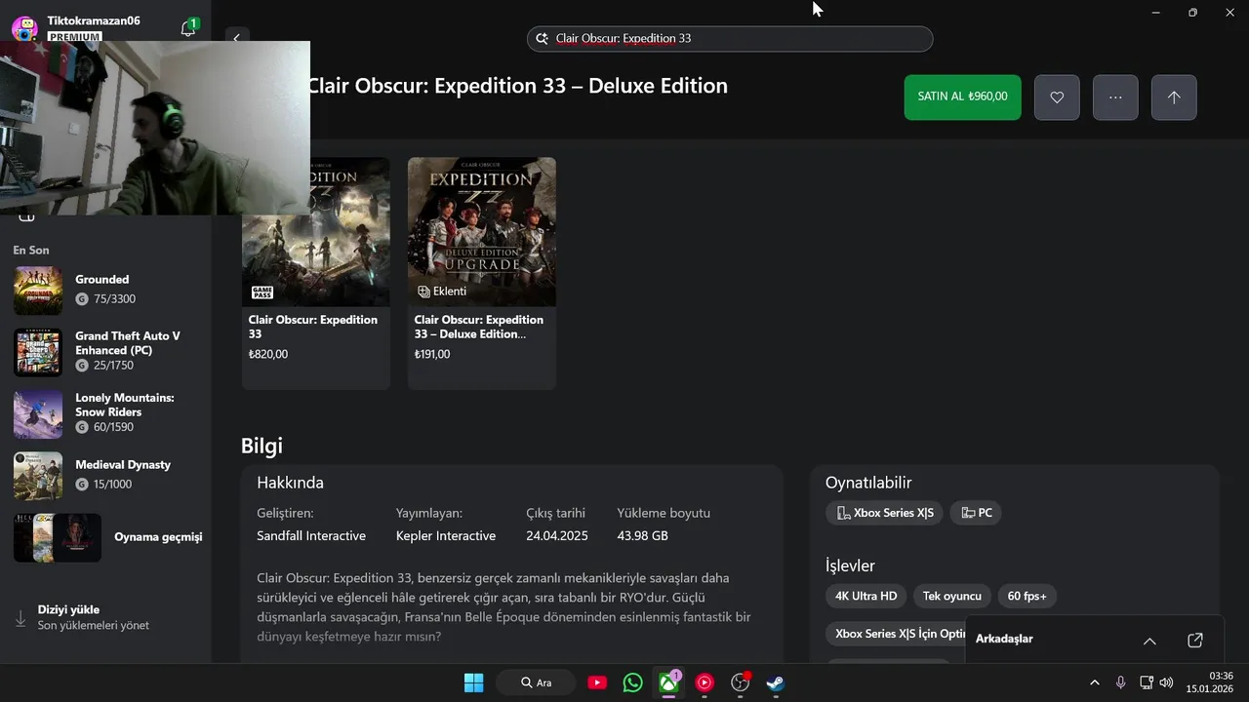Select the ₺191,00 price text
The width and height of the screenshot is (1249, 702).
432,354
